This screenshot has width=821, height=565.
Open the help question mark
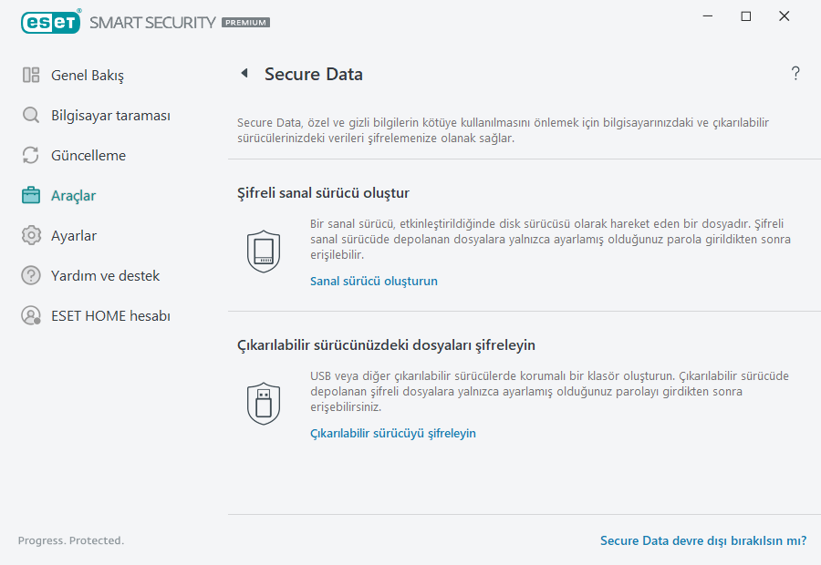coord(795,73)
